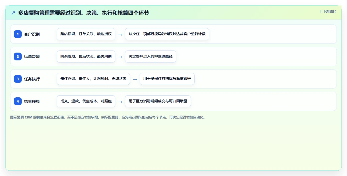Click the arrow in the 结果核算 row
Image resolution: width=347 pixels, height=176 pixels.
pyautogui.click(x=120, y=102)
